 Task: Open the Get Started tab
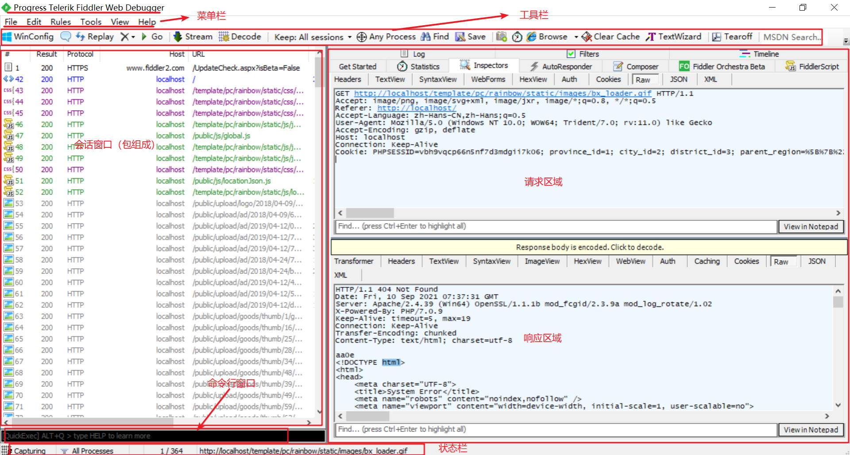358,66
